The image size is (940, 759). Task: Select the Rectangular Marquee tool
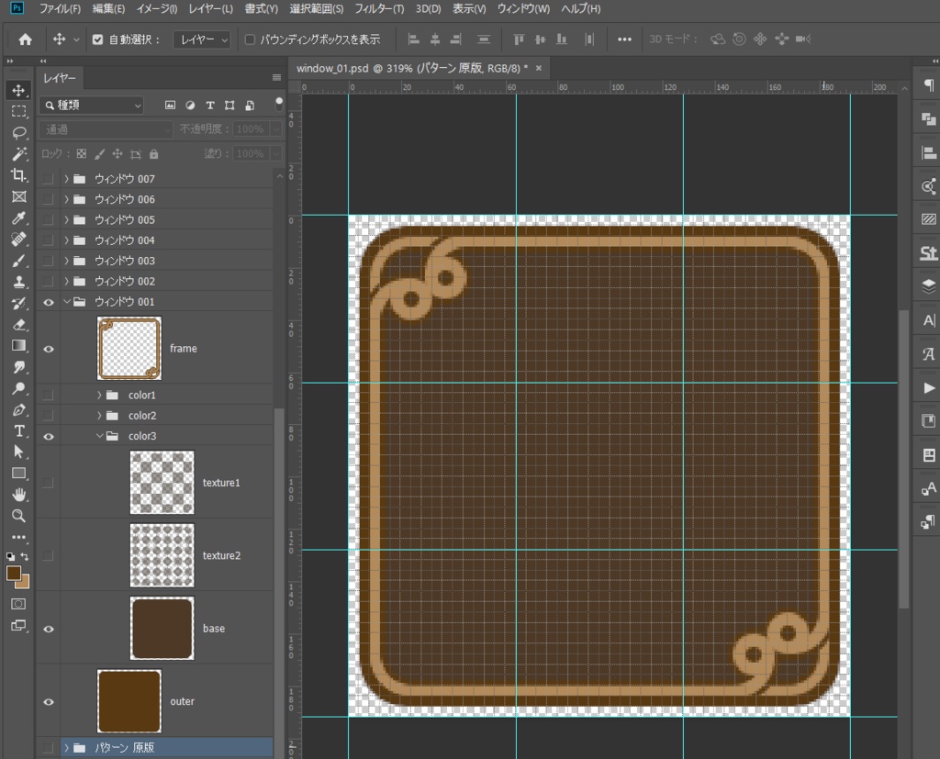tap(18, 111)
